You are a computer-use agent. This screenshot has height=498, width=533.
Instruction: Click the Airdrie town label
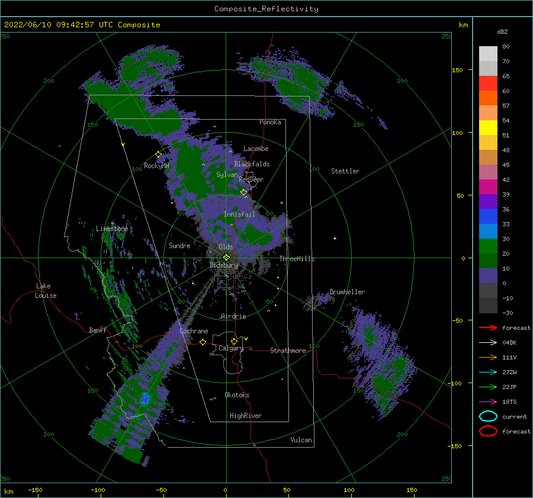point(233,316)
